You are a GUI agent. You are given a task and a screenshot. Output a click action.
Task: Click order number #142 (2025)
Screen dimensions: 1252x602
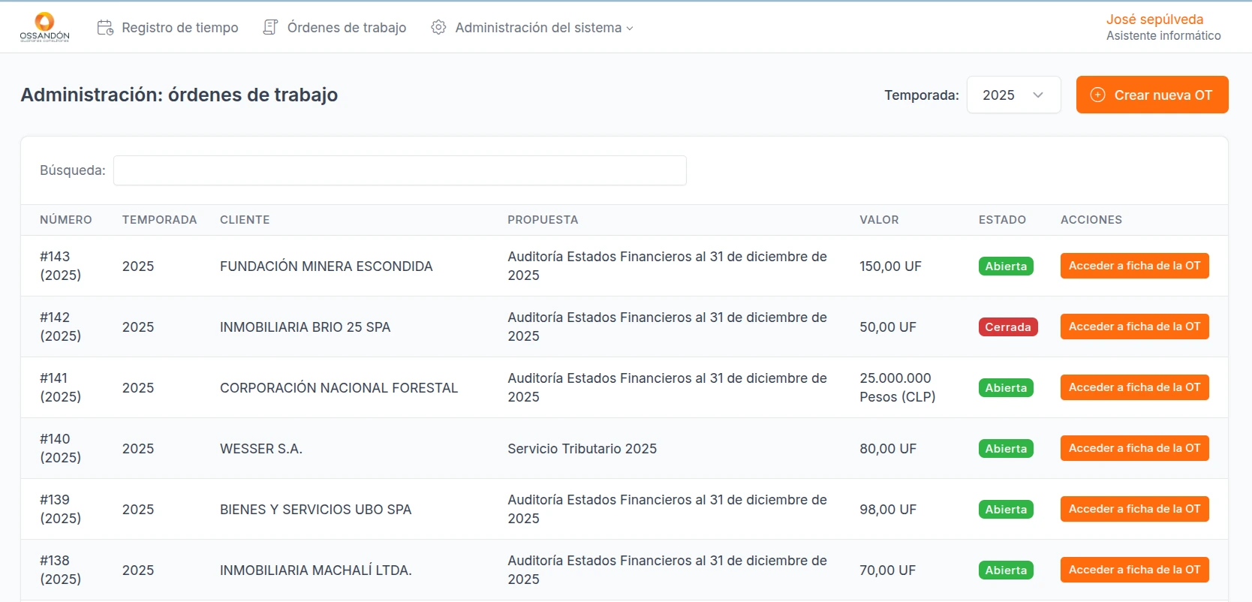coord(60,327)
